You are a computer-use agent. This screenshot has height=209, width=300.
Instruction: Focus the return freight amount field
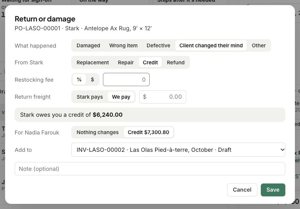click(163, 97)
